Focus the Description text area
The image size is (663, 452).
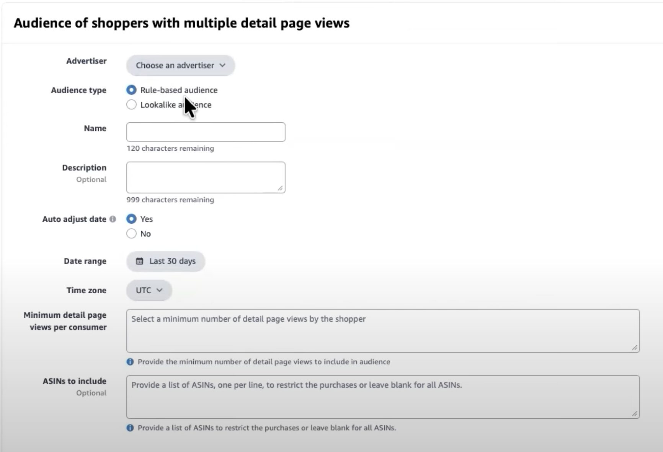tap(206, 177)
